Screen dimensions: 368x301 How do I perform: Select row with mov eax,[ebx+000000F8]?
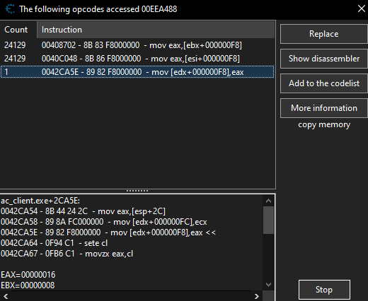tap(137, 45)
